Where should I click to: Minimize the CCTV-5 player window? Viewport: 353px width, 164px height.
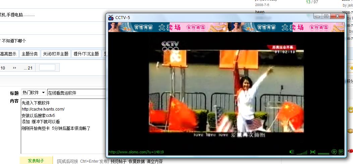pyautogui.click(x=318, y=16)
